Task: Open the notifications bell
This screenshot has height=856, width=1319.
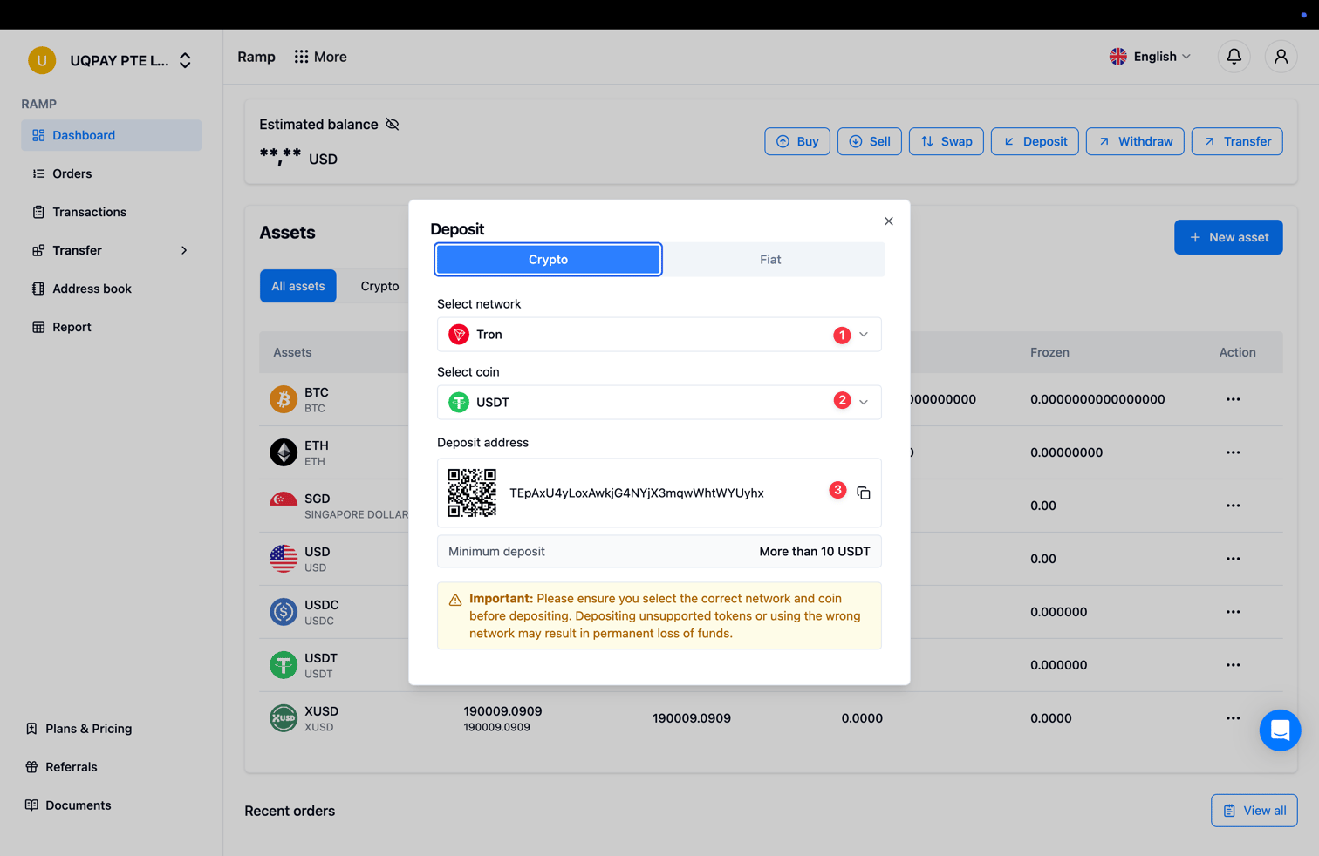Action: (1234, 57)
